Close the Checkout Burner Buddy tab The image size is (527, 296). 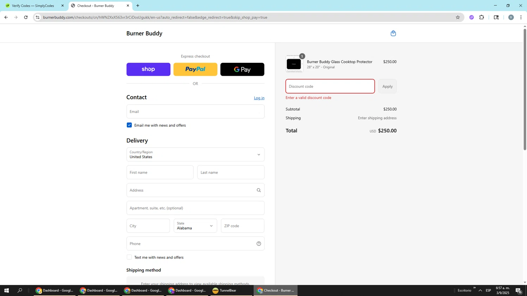coord(128,6)
